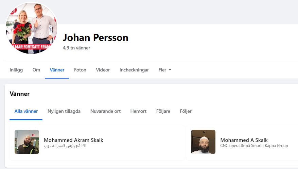
Task: Select the Vänner profile tab
Action: coord(57,70)
